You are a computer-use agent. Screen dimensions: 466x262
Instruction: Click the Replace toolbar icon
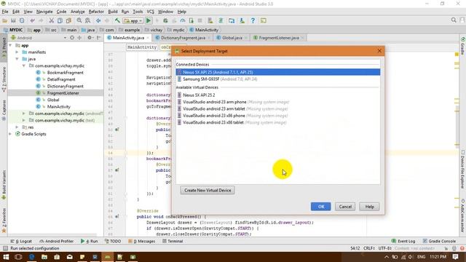tap(87, 20)
